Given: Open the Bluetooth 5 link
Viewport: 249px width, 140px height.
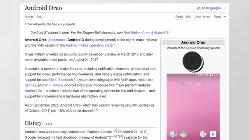Looking at the screenshot, I should click(67, 80).
